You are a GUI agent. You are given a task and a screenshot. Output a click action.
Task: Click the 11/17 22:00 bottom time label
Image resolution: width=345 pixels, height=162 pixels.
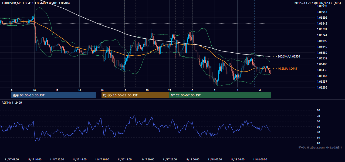point(170,160)
